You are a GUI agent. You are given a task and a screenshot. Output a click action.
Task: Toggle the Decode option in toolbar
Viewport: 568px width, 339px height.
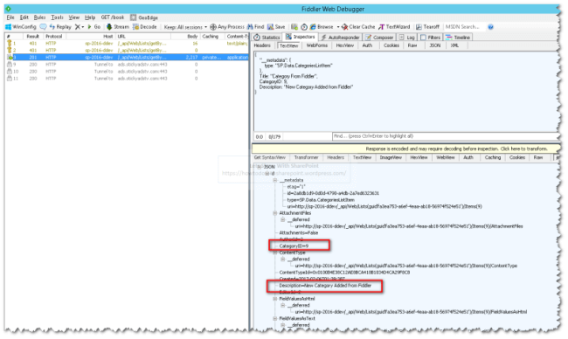click(x=145, y=27)
